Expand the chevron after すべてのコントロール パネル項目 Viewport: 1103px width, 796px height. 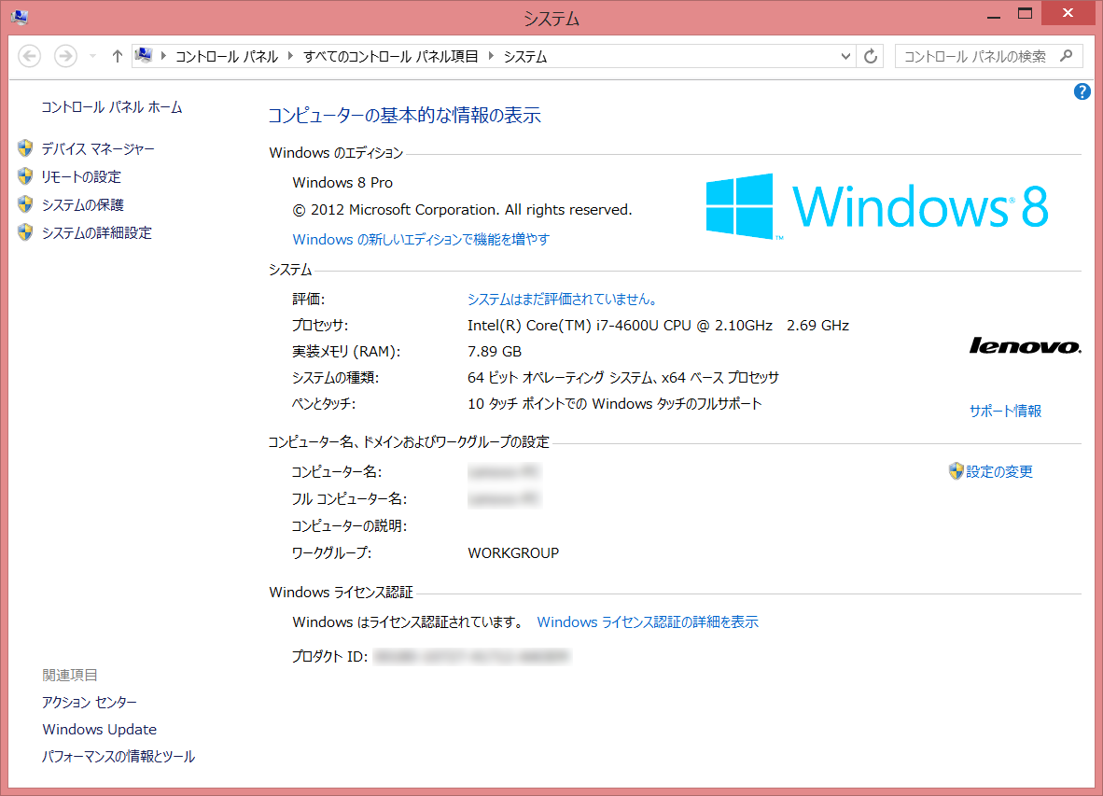(491, 56)
